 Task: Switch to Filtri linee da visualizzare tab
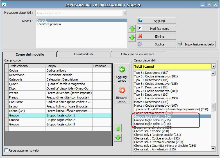click(x=138, y=54)
